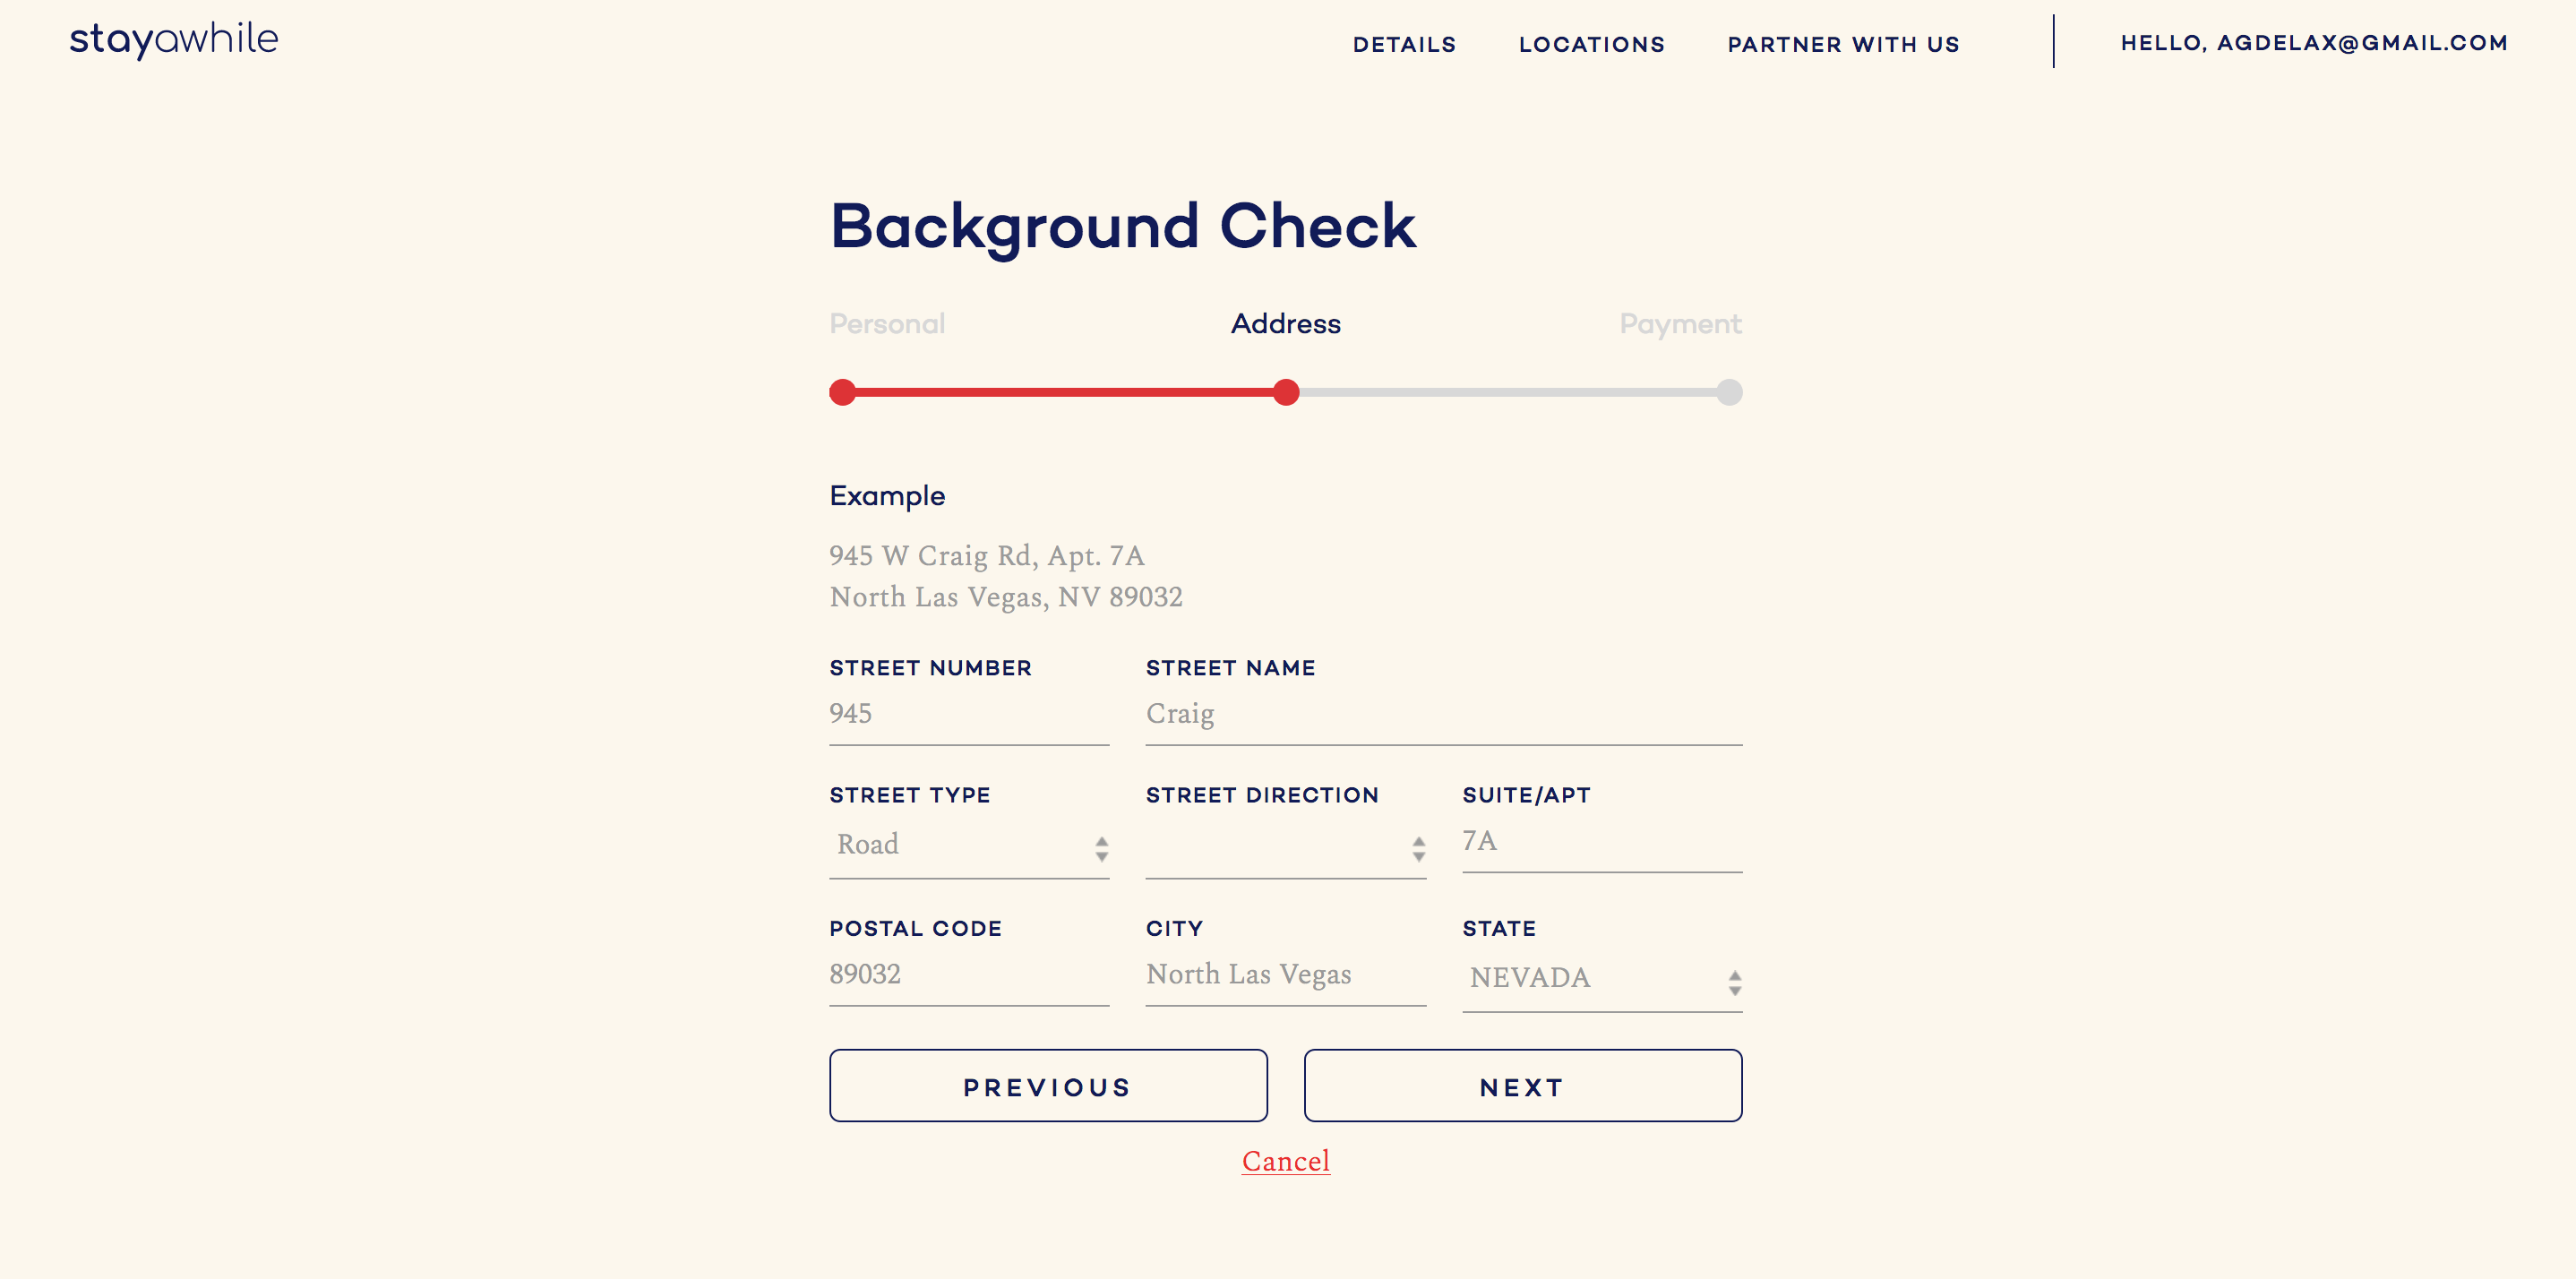Screen dimensions: 2576x1279
Task: Click the City label
Action: coord(1174,928)
